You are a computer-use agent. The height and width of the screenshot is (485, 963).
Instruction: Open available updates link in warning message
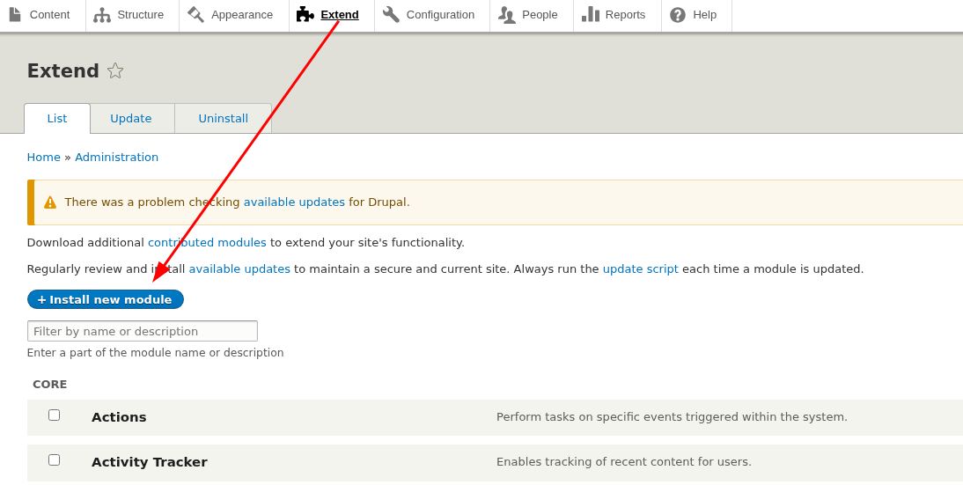(x=294, y=202)
